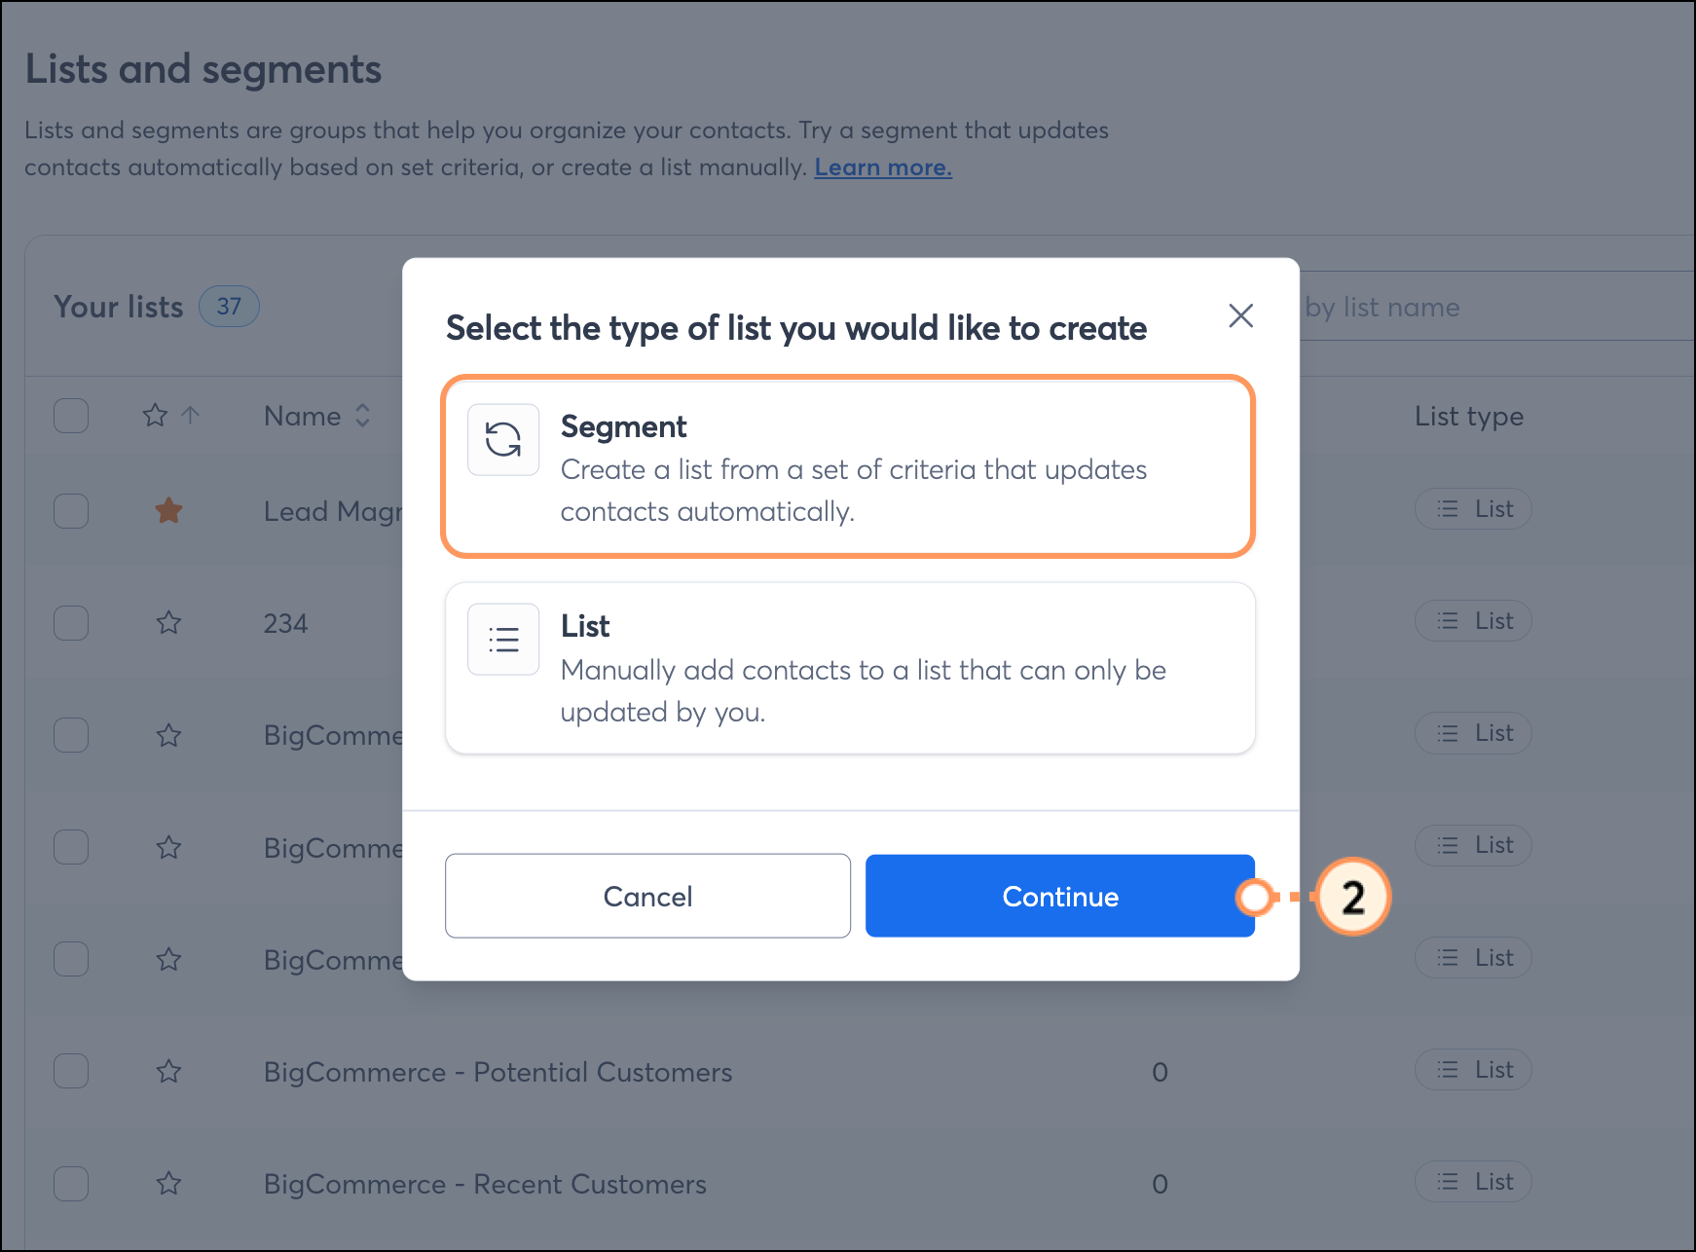The height and width of the screenshot is (1252, 1696).
Task: Unstar the Lead Magnet list
Action: tap(169, 510)
